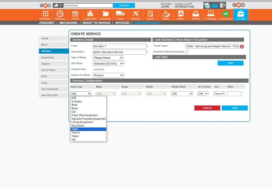Remove the linked check sheet red X
Screen dimensions: 272x188
[242, 46]
